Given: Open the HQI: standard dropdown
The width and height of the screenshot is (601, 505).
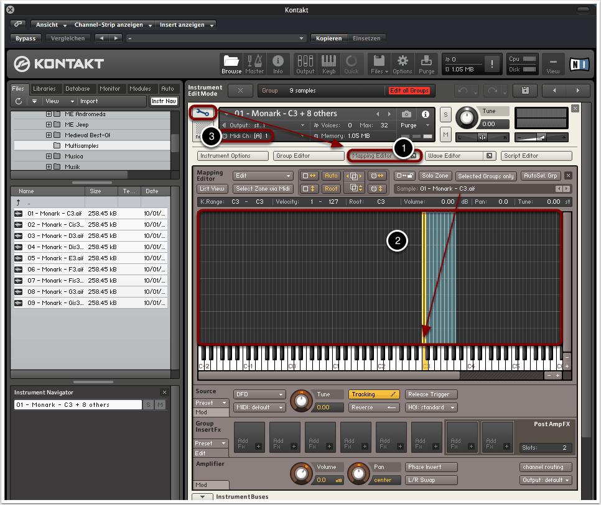Looking at the screenshot, I should click(x=431, y=407).
